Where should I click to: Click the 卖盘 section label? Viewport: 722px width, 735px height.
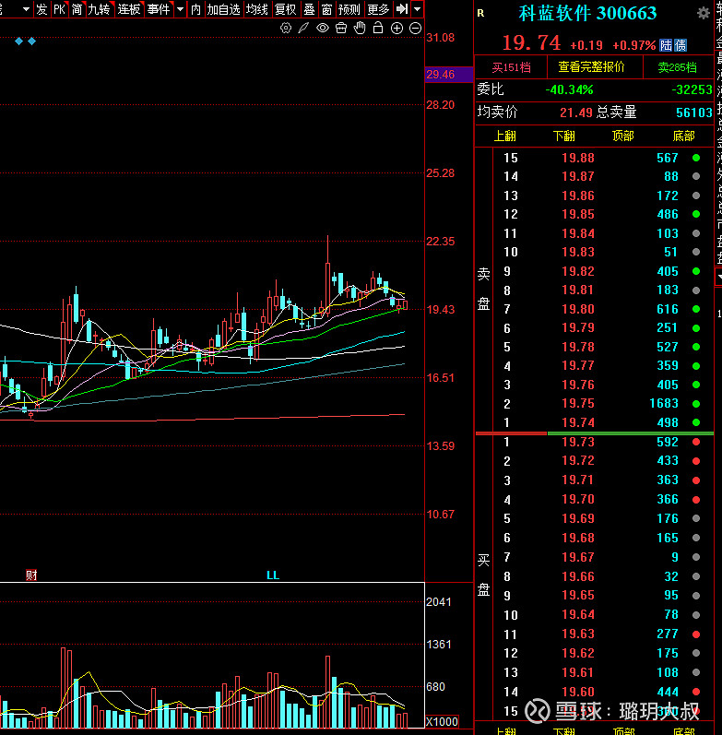483,290
